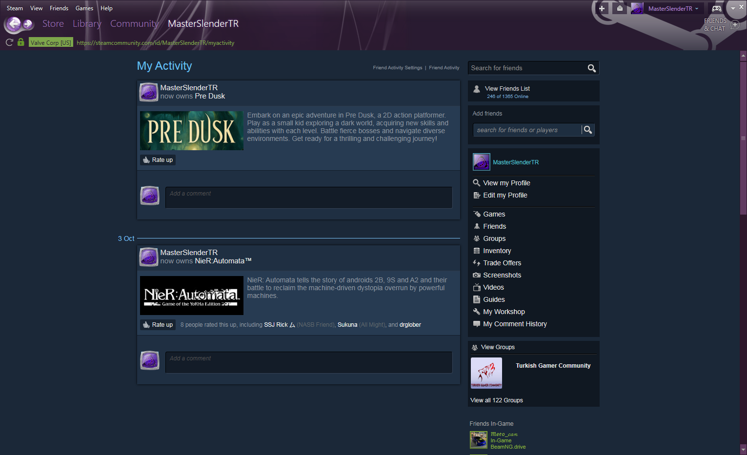Open the Friends menu
Screen dimensions: 747x455
pyautogui.click(x=59, y=8)
